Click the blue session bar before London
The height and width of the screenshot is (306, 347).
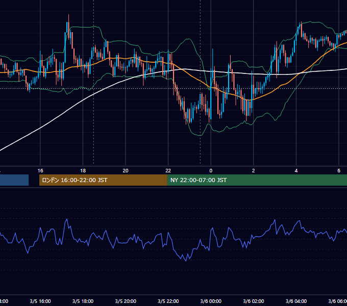[14, 180]
